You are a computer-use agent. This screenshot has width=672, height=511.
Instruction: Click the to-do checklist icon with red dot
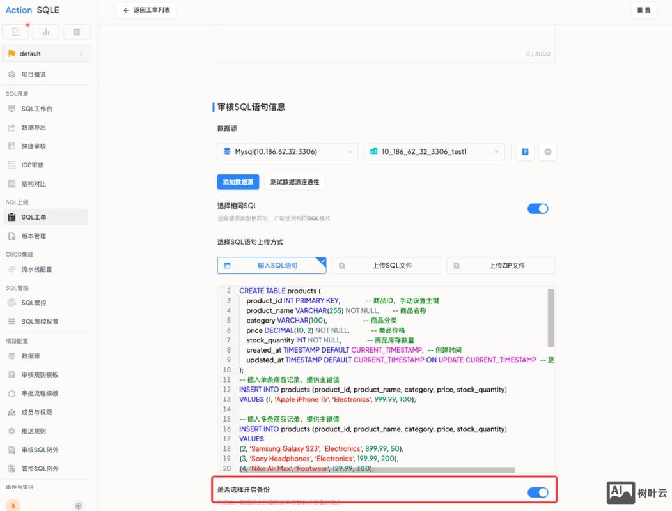(x=16, y=32)
